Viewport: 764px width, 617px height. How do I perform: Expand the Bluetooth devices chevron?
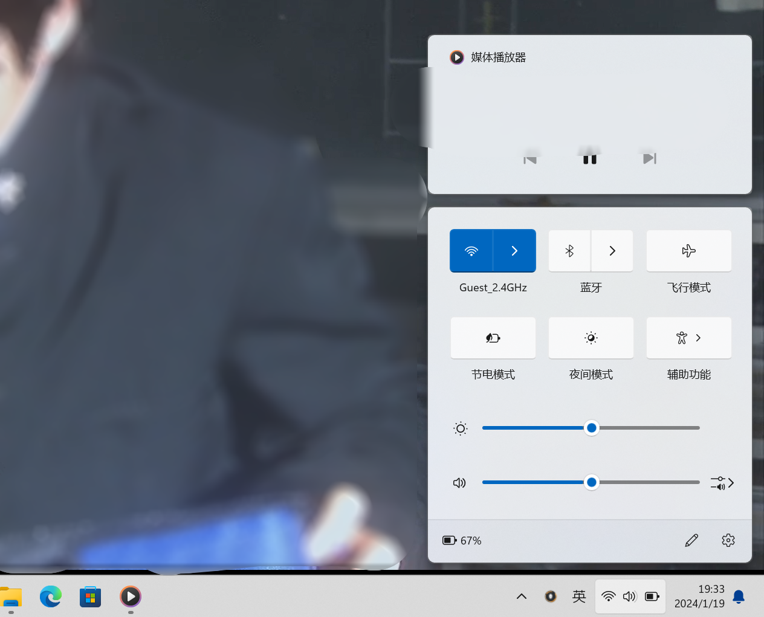[612, 251]
